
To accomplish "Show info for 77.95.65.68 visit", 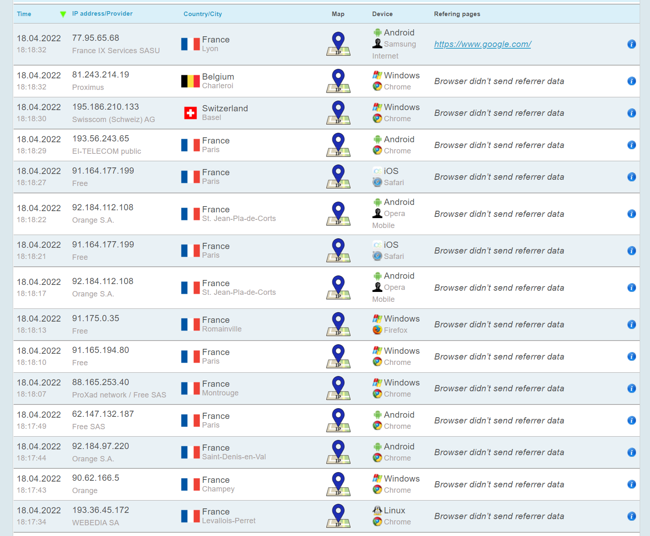I will coord(631,44).
